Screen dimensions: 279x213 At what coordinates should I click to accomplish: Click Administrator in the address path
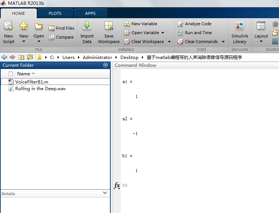tap(97, 57)
